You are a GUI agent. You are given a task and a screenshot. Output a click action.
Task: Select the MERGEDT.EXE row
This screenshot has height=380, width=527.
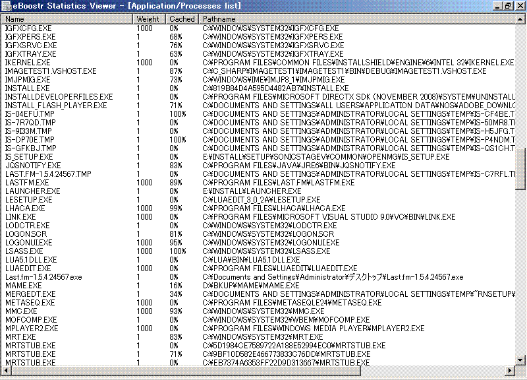click(258, 294)
